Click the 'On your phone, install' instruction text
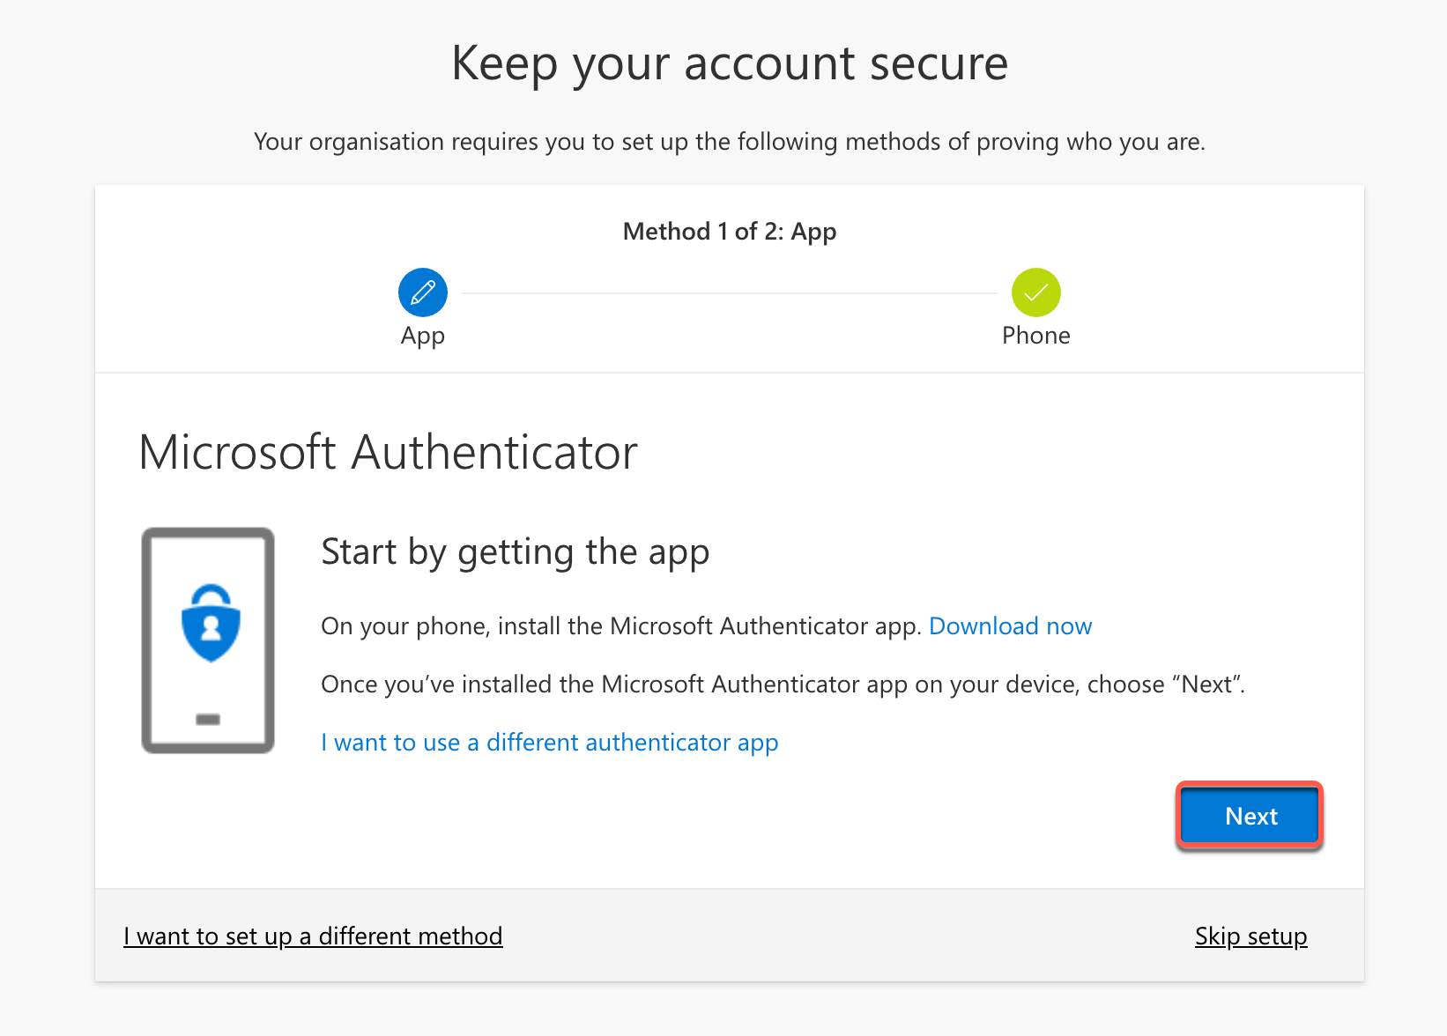 [x=620, y=626]
